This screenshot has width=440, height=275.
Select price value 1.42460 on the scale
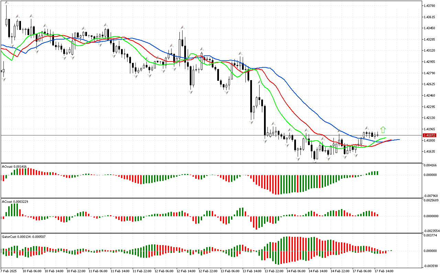coord(430,96)
